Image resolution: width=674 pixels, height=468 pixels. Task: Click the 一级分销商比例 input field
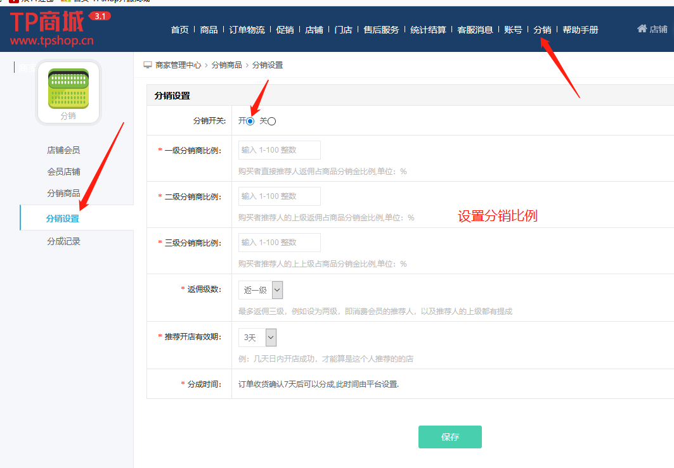[280, 150]
